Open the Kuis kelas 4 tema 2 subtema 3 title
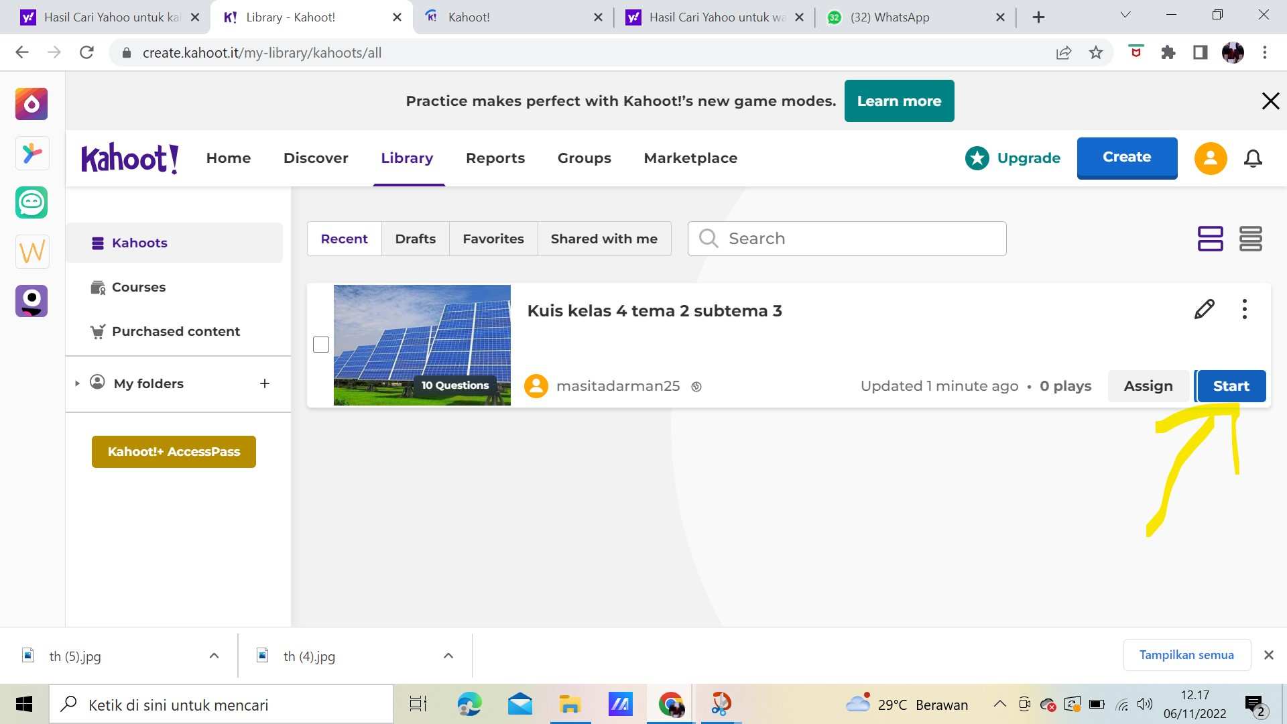The height and width of the screenshot is (724, 1287). [x=654, y=311]
